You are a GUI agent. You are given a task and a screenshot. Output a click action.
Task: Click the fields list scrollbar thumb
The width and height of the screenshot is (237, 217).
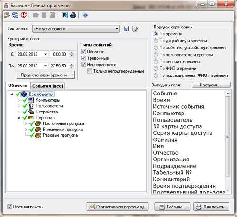[x=228, y=136]
